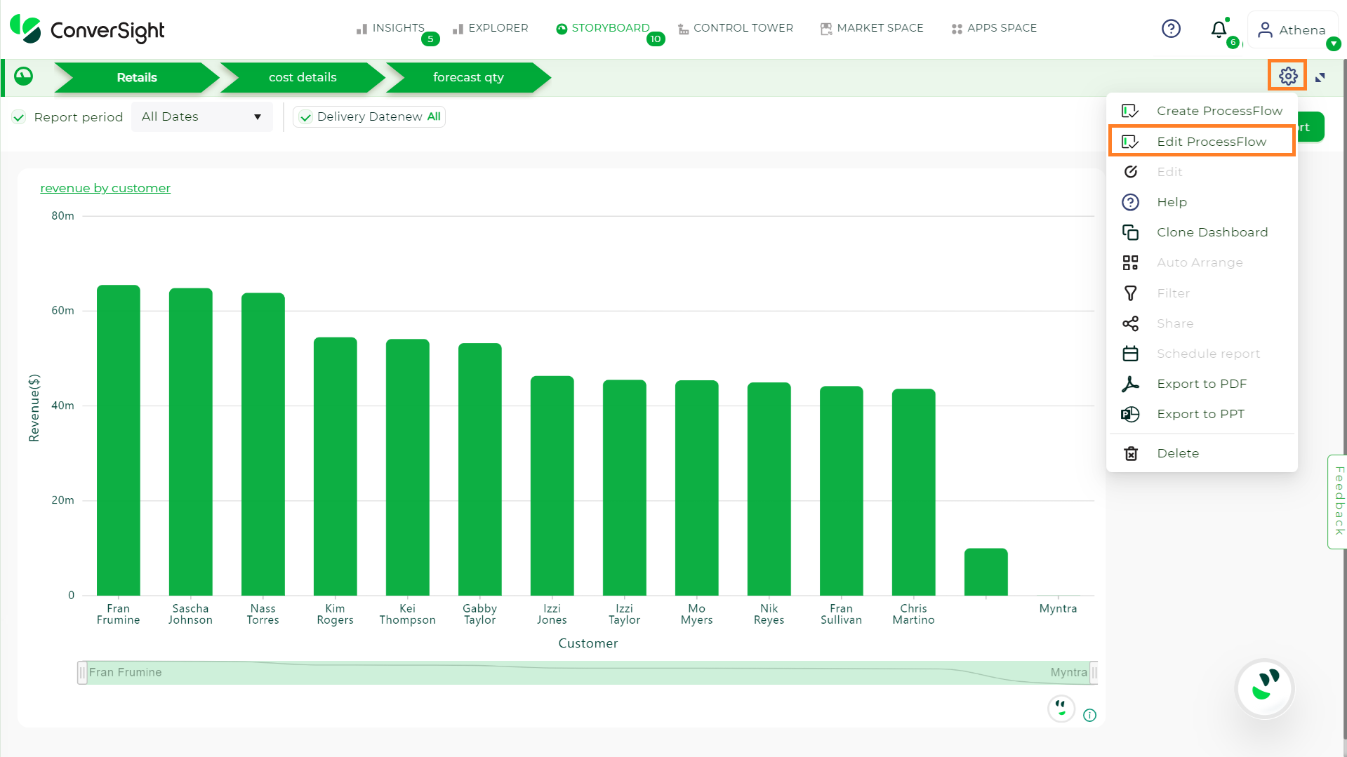Click the Insights badge showing 5

click(430, 39)
